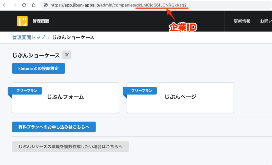Select the フリープラン badge on じぶんフォーム

(25, 91)
